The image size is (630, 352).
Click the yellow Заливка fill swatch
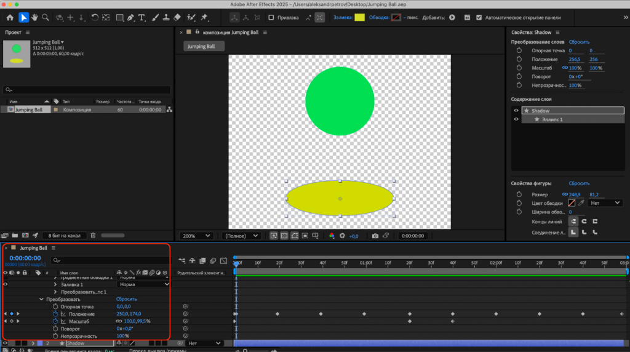[x=359, y=17]
